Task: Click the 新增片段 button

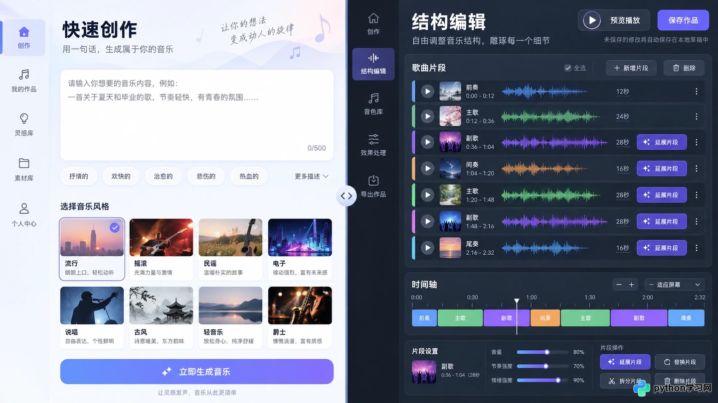Action: coord(631,68)
